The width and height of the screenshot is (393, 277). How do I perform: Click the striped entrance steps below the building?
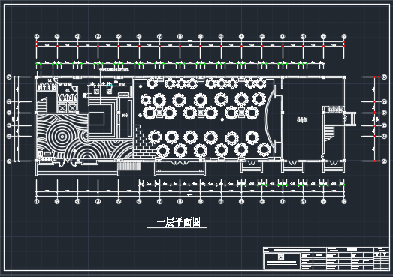click(x=128, y=167)
